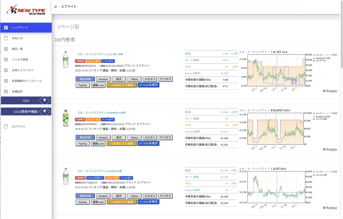The image size is (343, 219).
Task: Click Keepa logo for 470mlPET×24本 chart
Action: [330, 149]
